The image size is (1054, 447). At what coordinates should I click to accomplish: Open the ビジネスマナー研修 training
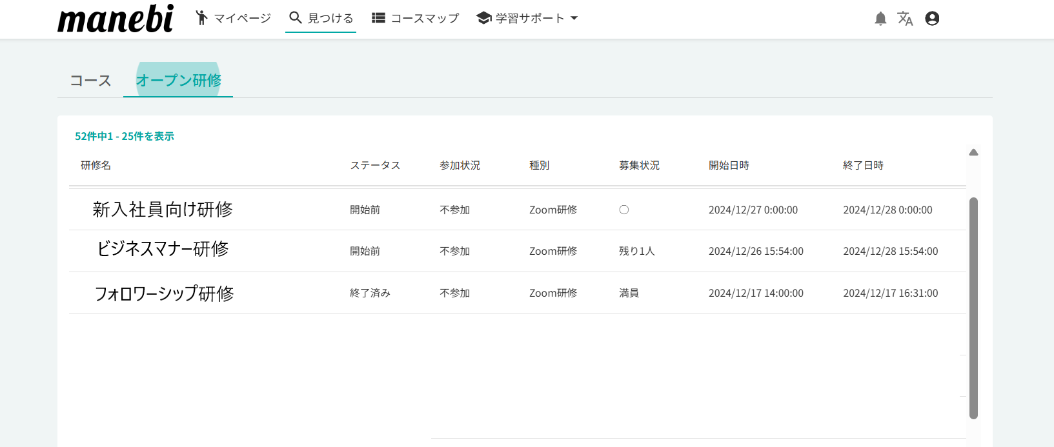pos(163,250)
